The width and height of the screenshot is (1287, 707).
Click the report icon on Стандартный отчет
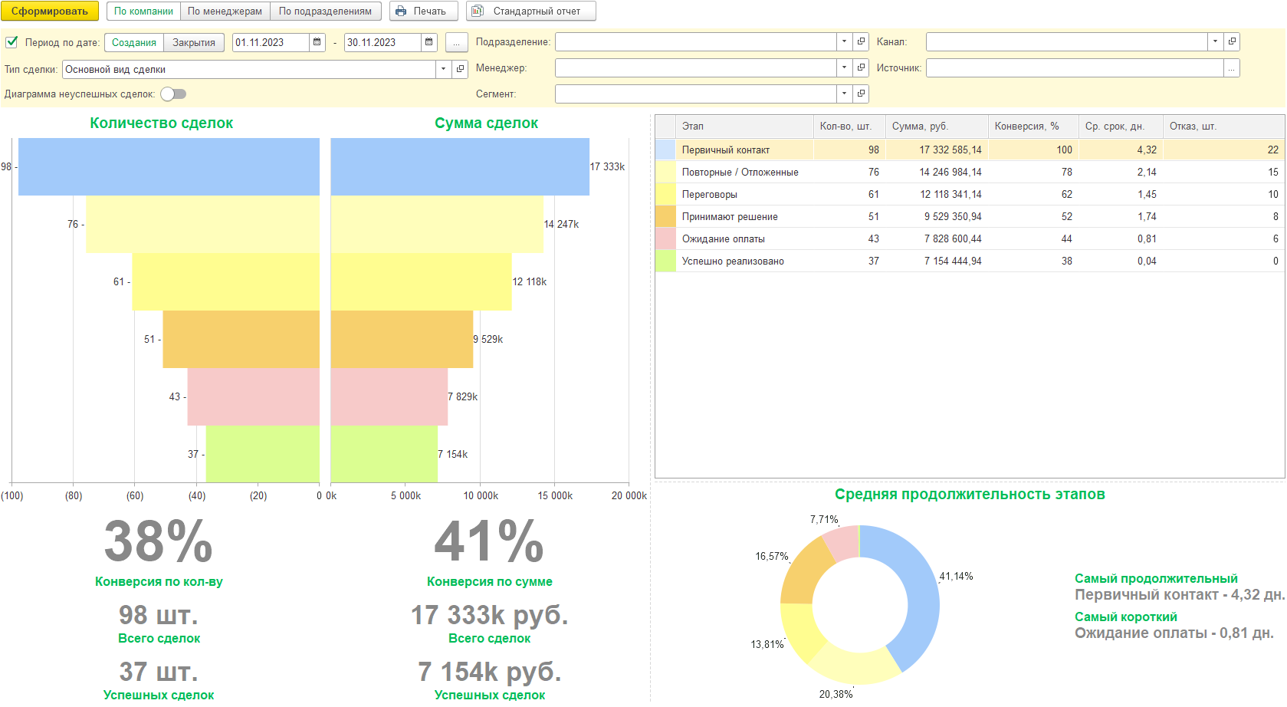point(478,12)
